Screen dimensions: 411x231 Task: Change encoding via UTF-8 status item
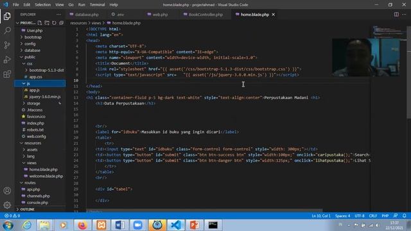[x=360, y=216]
